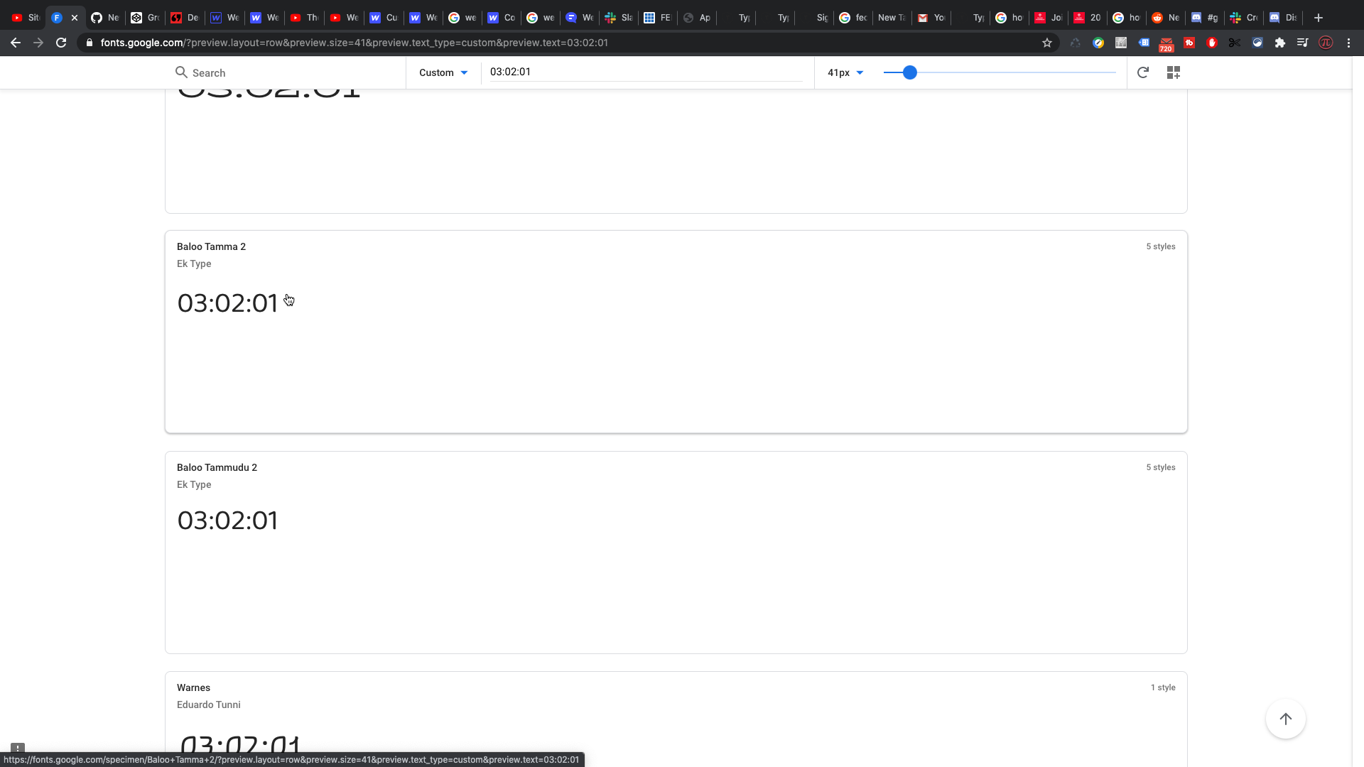
Task: Open the Gmail checker extension showing 720
Action: 1167,44
